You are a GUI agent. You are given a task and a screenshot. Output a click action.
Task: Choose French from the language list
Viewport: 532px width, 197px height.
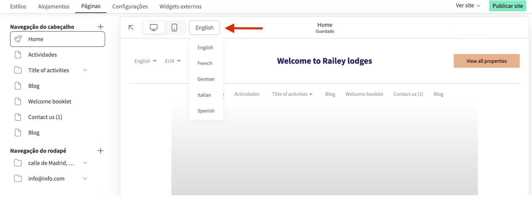pyautogui.click(x=205, y=64)
